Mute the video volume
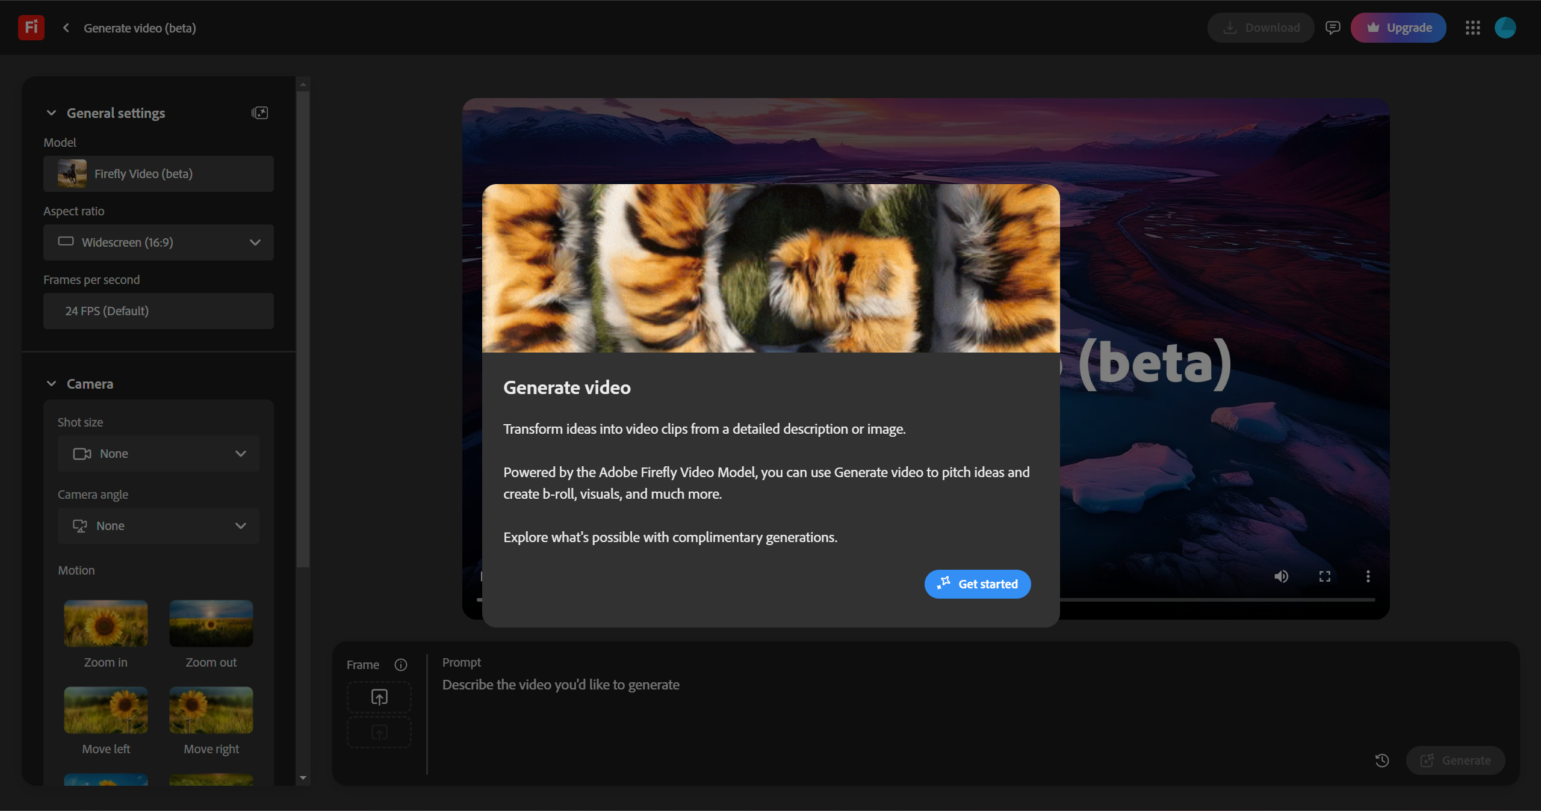1541x811 pixels. tap(1281, 576)
